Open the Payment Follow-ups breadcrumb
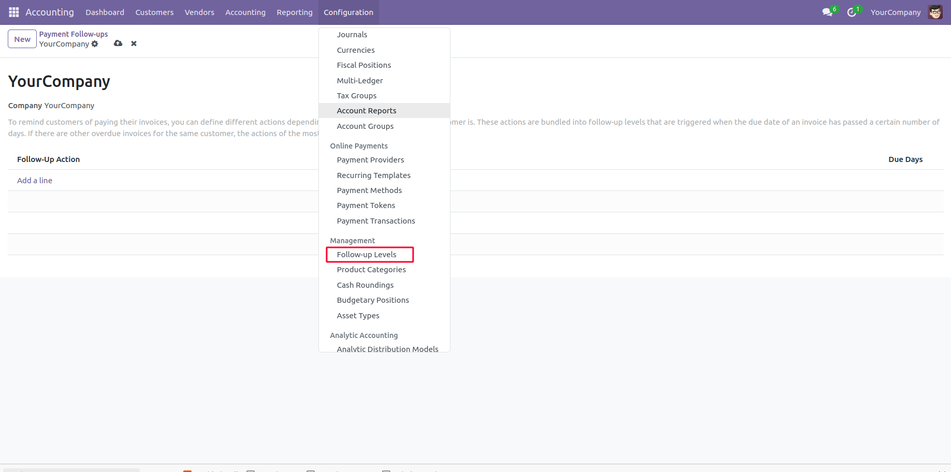 74,34
